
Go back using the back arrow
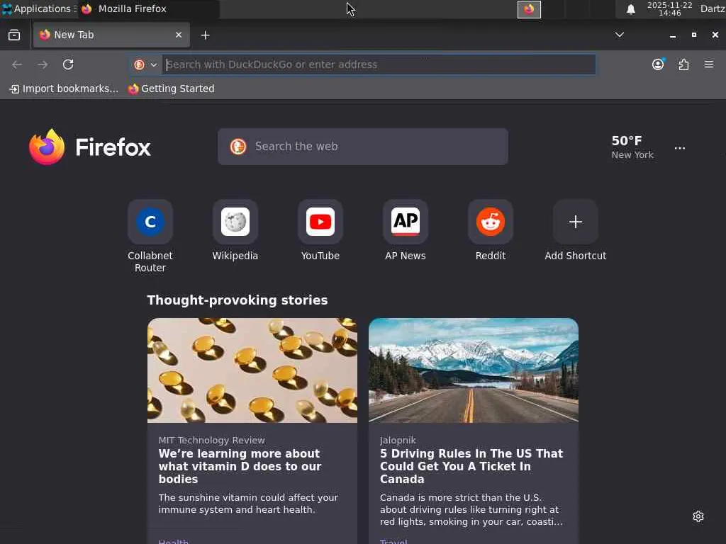tap(17, 64)
